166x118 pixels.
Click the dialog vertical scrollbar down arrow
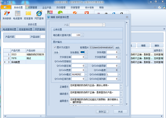[x=127, y=104]
